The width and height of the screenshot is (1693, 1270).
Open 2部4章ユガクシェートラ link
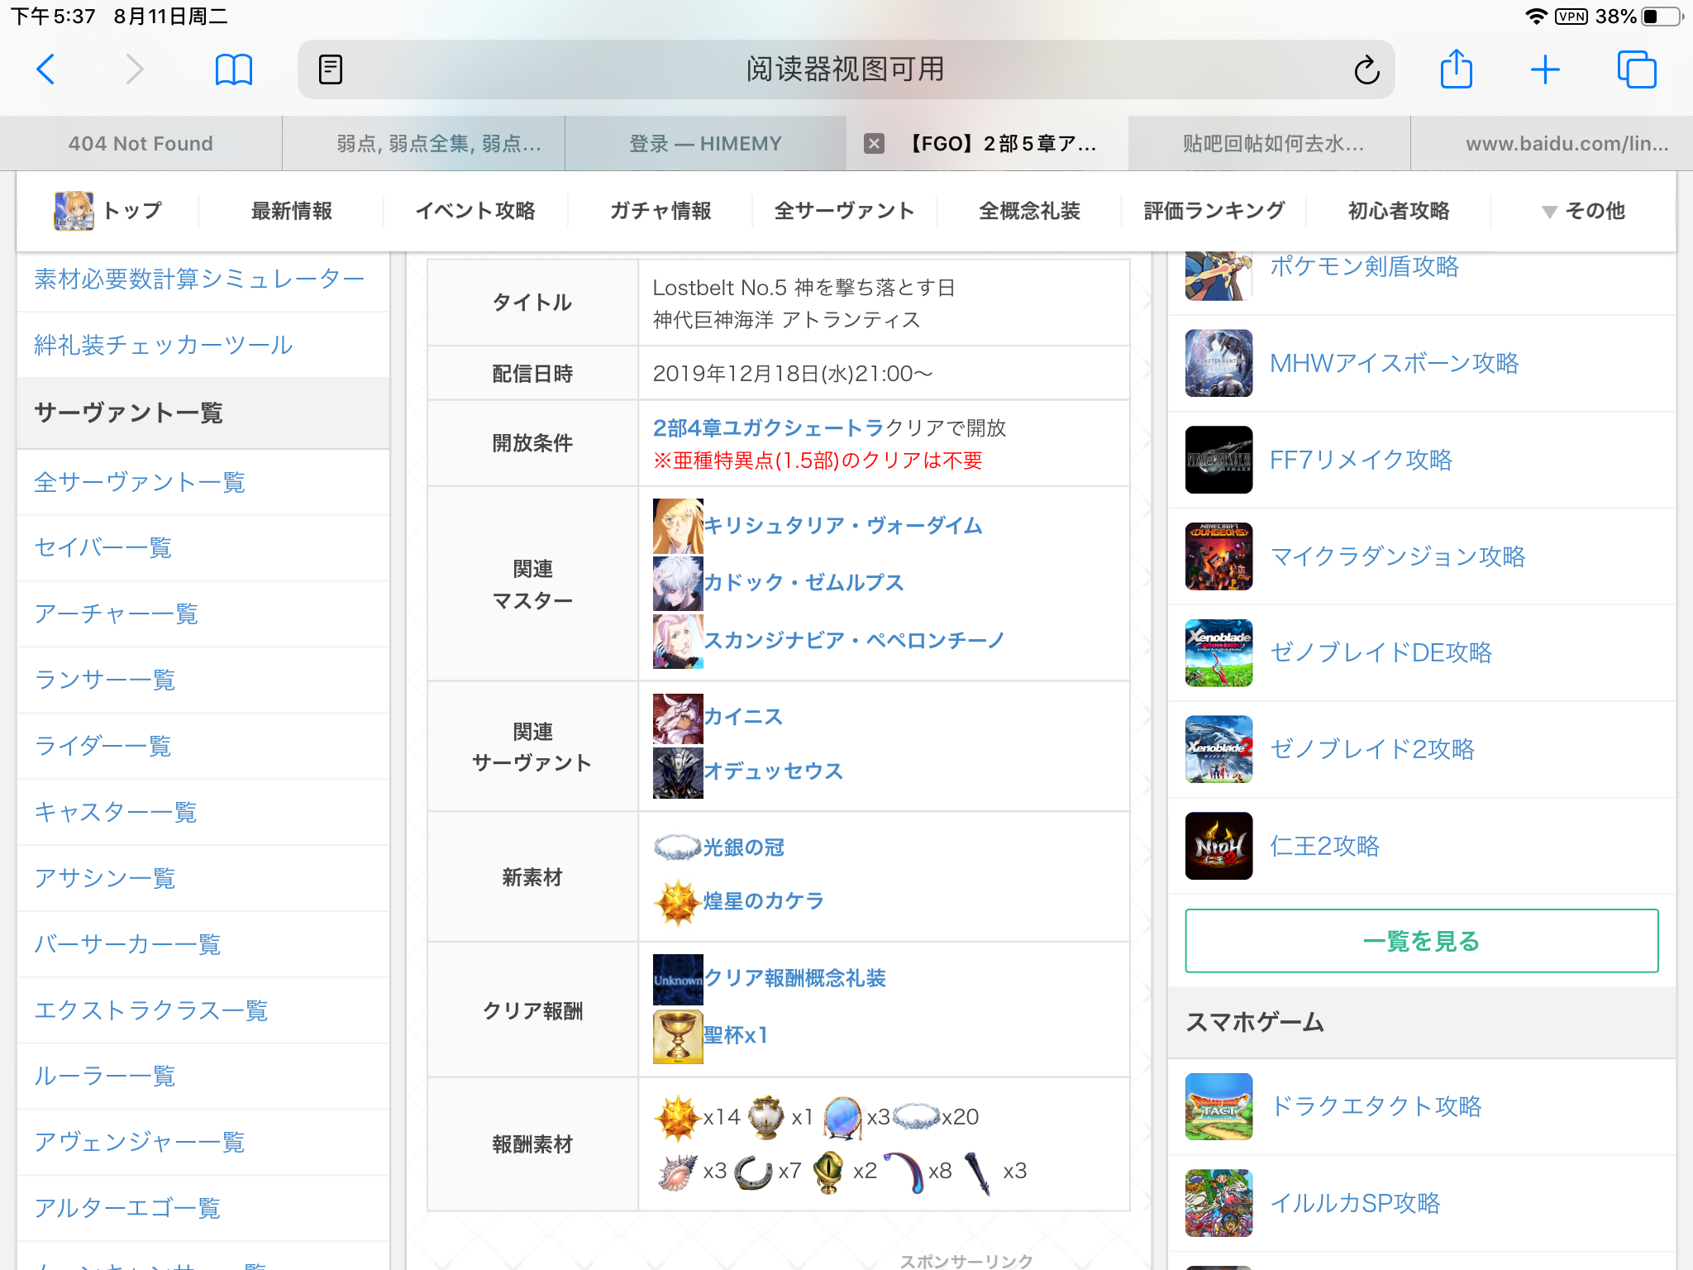coord(769,428)
